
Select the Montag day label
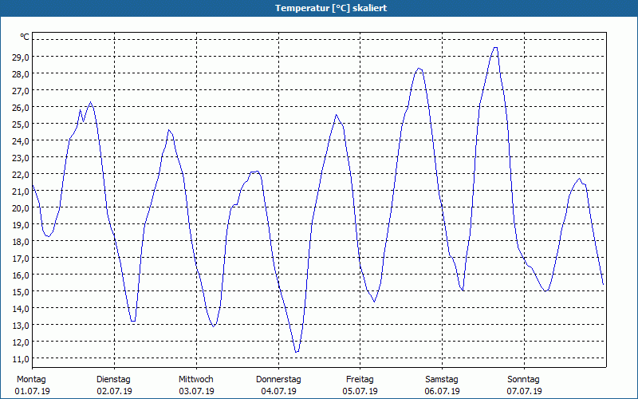[x=31, y=379]
